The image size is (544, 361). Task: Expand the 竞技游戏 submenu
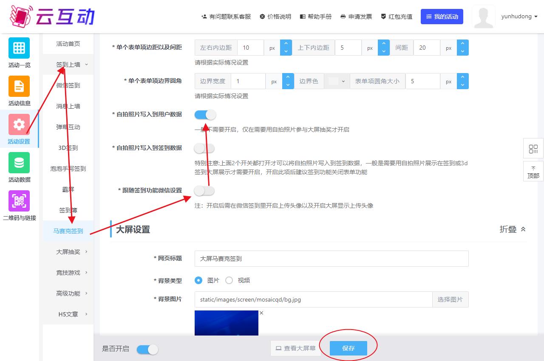(x=68, y=273)
